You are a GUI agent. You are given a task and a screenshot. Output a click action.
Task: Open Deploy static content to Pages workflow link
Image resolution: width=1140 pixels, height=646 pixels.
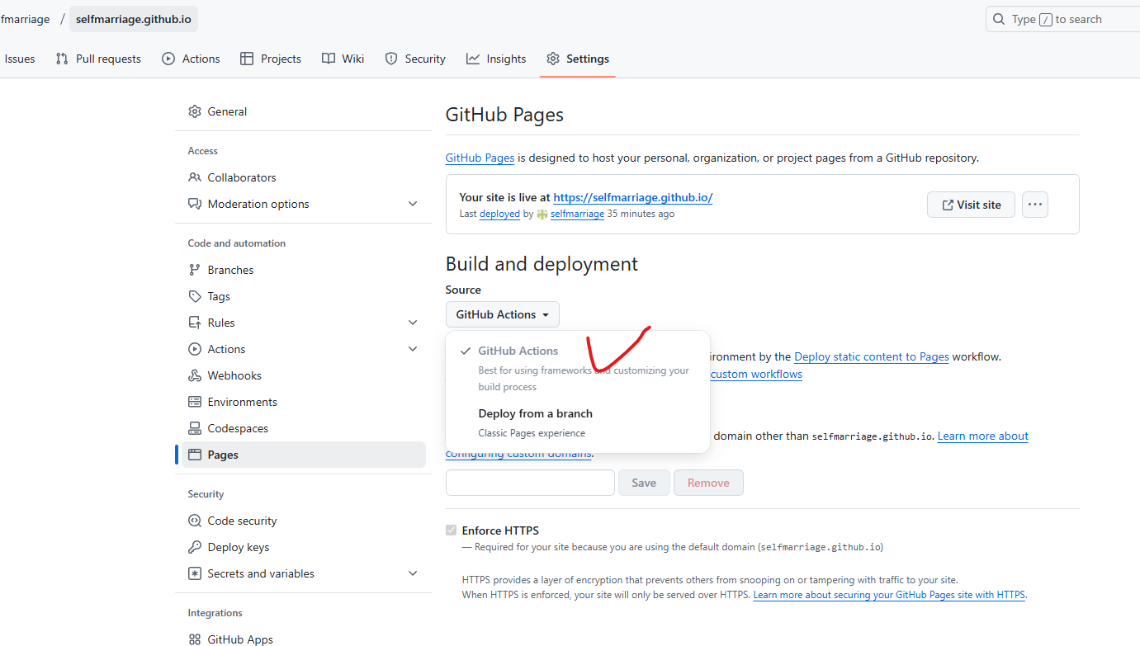point(872,356)
